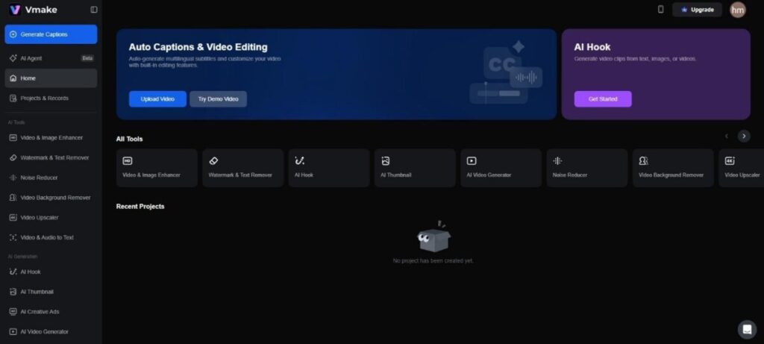Open Projects & Records in the sidebar
This screenshot has height=344, width=764.
click(x=44, y=98)
